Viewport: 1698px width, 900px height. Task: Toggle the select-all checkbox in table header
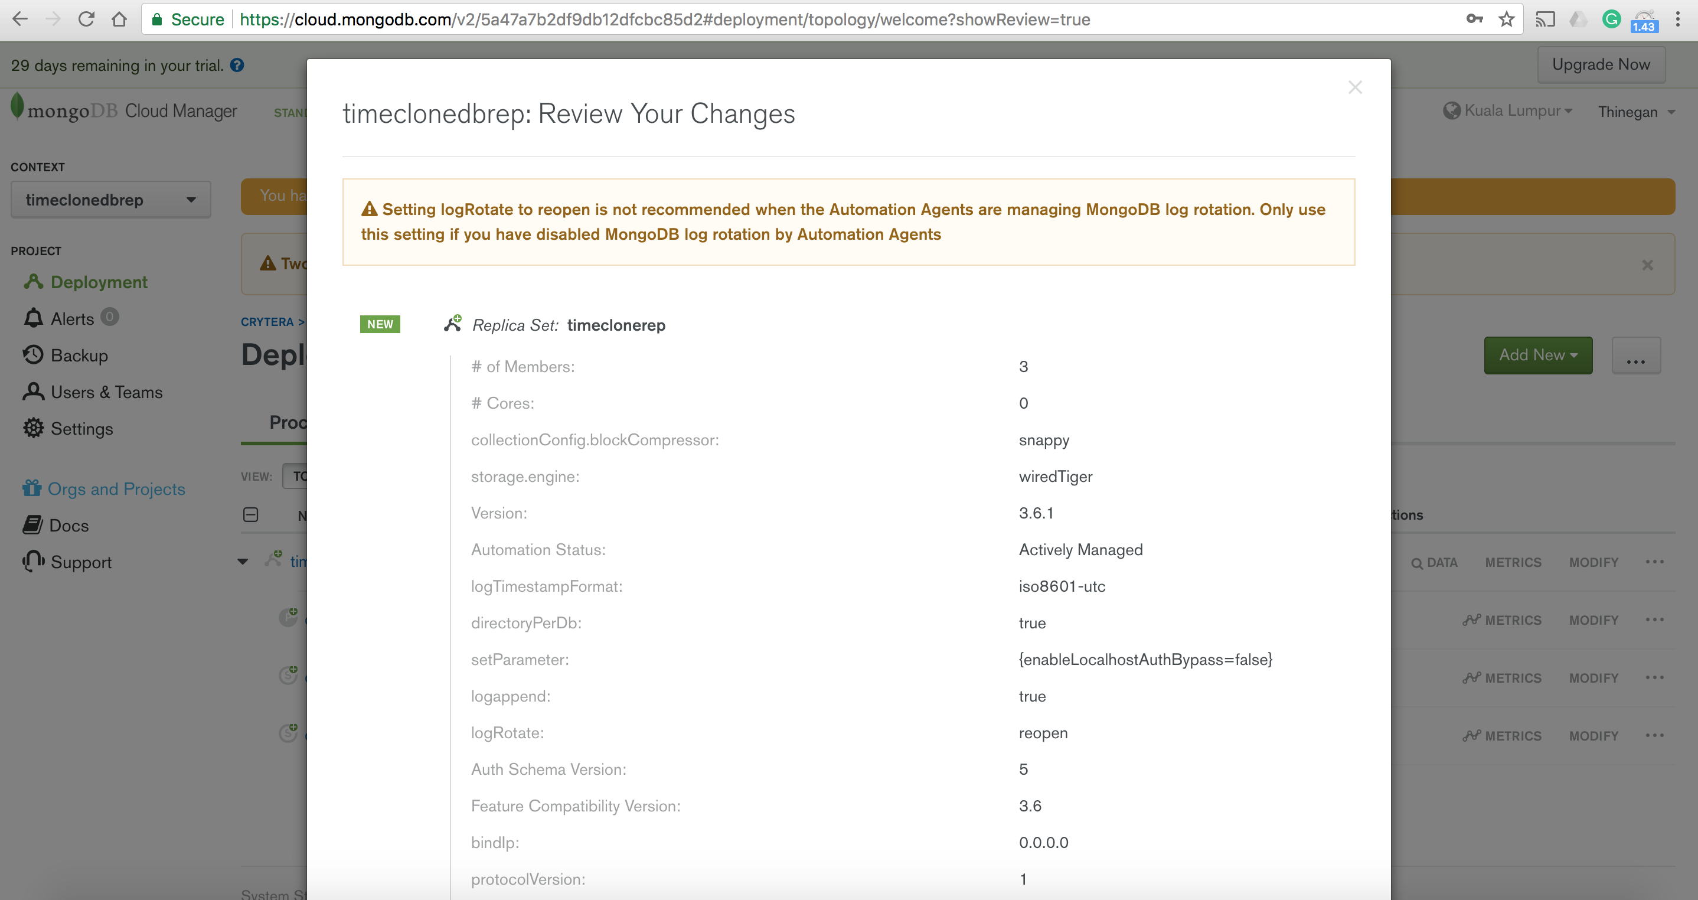click(x=250, y=514)
